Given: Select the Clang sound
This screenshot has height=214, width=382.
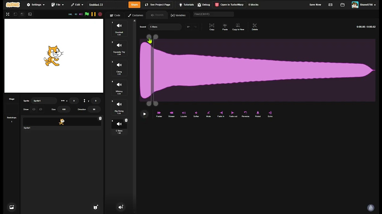Looking at the screenshot, I should pos(119,68).
